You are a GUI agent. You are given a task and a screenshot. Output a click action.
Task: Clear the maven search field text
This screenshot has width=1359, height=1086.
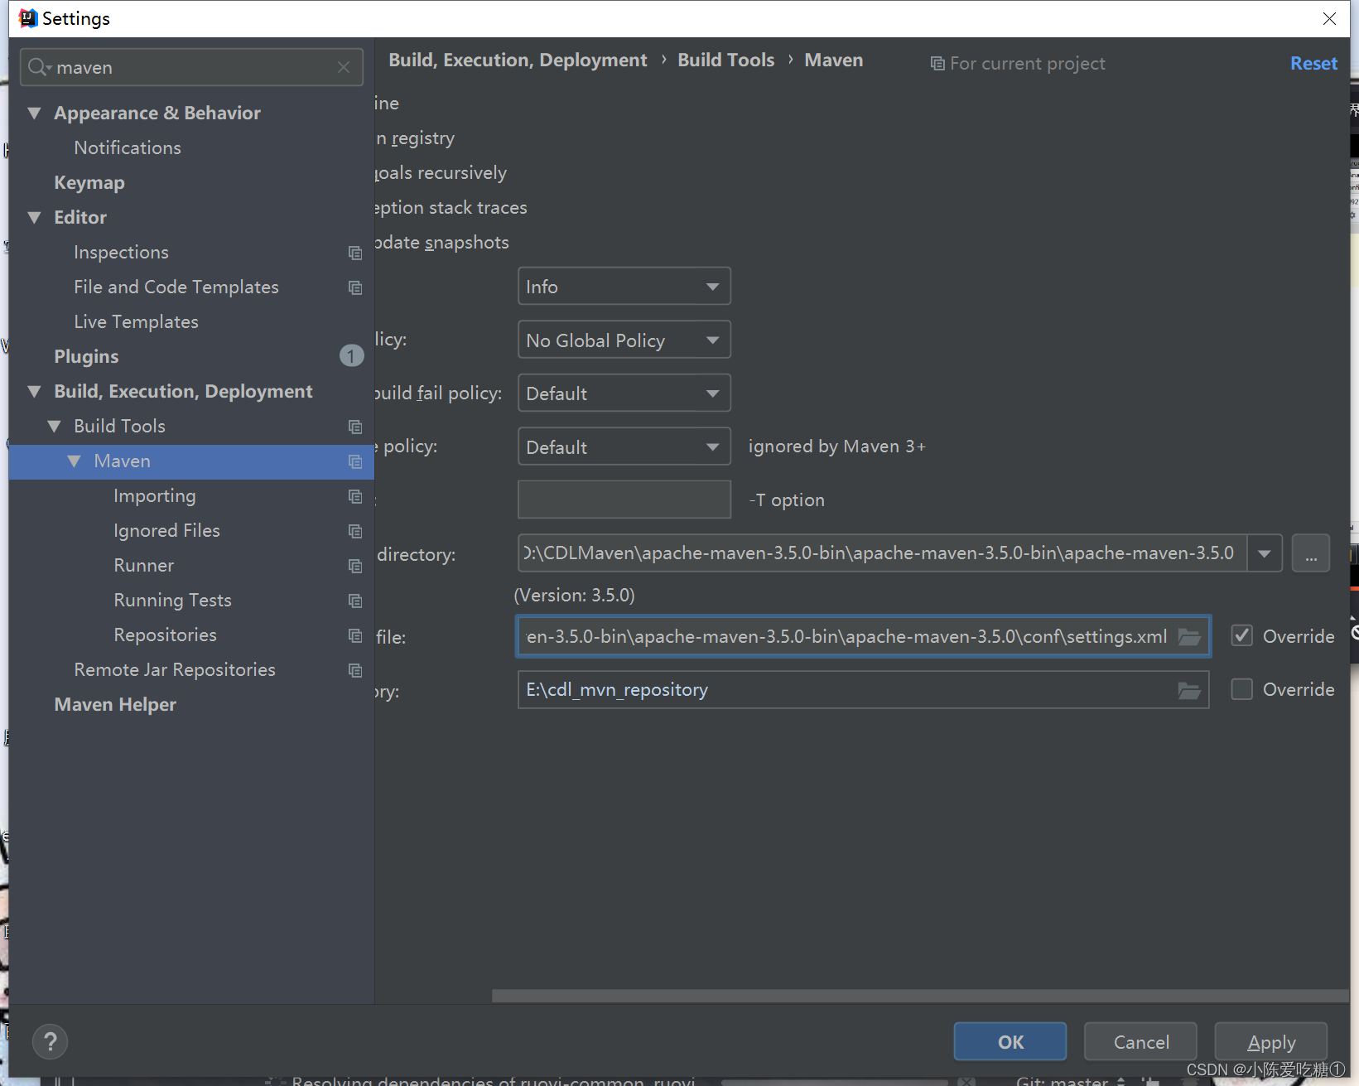pos(344,67)
